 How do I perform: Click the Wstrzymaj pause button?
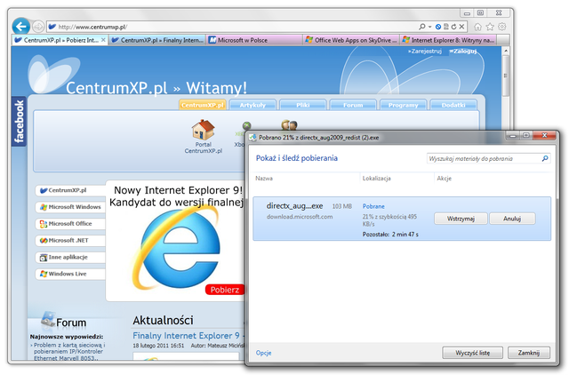coord(461,219)
